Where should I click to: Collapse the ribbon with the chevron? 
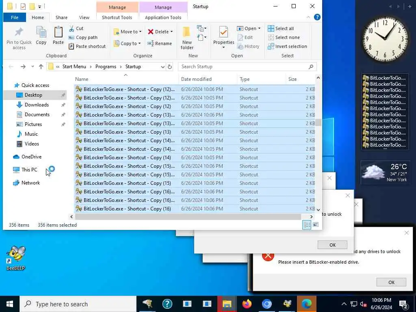(308, 17)
